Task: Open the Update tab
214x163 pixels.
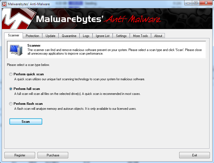Action: pyautogui.click(x=50, y=36)
